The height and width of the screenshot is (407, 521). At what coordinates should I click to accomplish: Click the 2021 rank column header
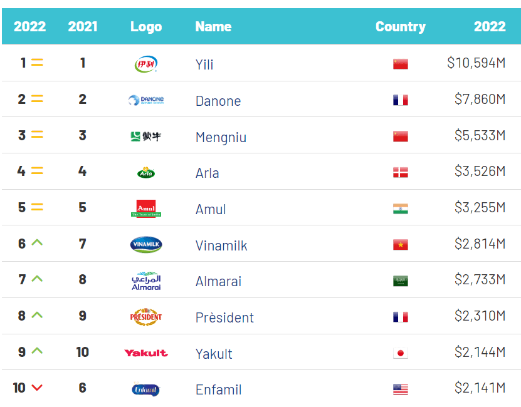(x=83, y=26)
